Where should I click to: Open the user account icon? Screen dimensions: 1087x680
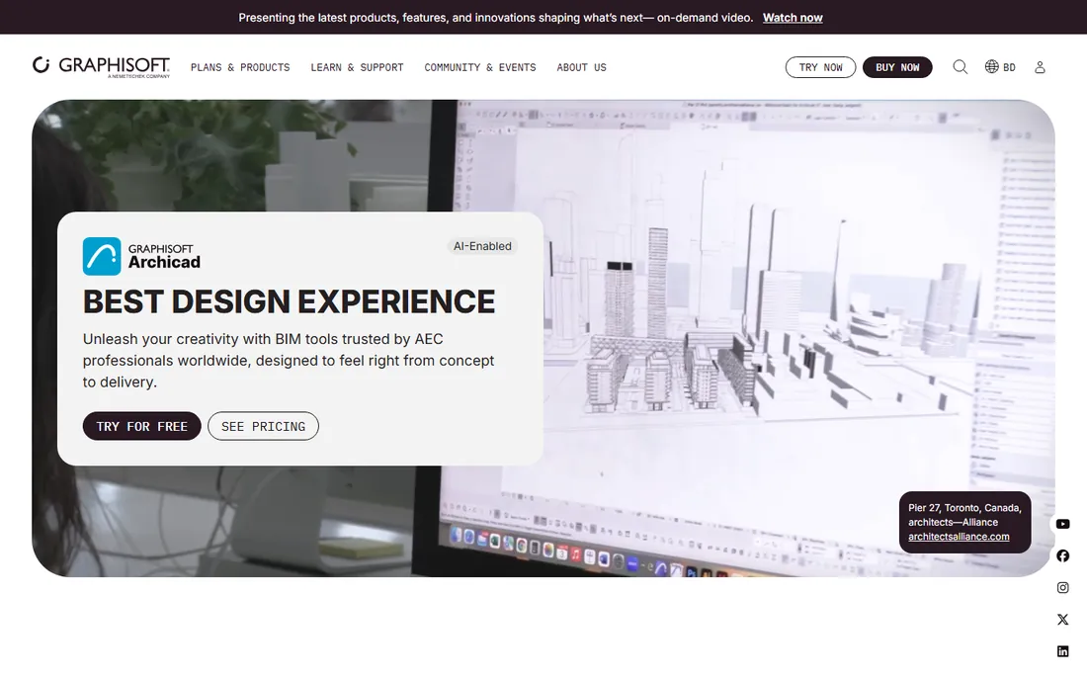click(1040, 67)
